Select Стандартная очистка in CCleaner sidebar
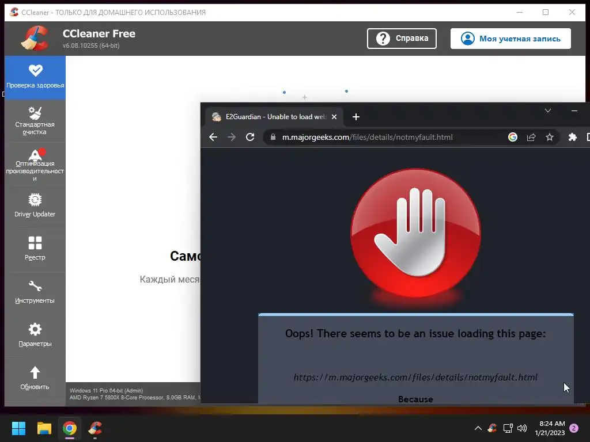Viewport: 590px width, 442px height. click(35, 121)
